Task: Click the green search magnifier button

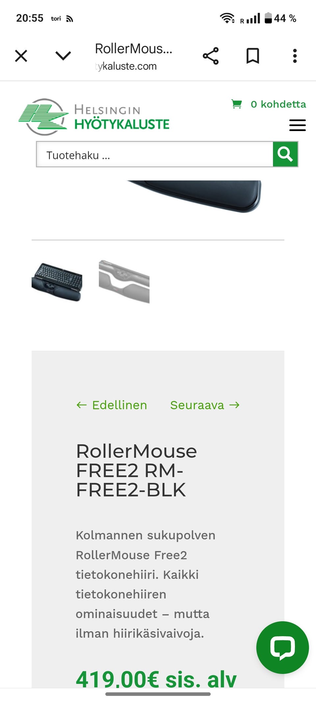Action: (285, 154)
